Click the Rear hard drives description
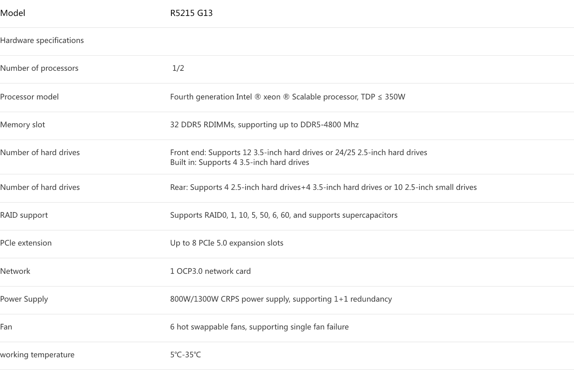The height and width of the screenshot is (370, 574). click(x=323, y=187)
